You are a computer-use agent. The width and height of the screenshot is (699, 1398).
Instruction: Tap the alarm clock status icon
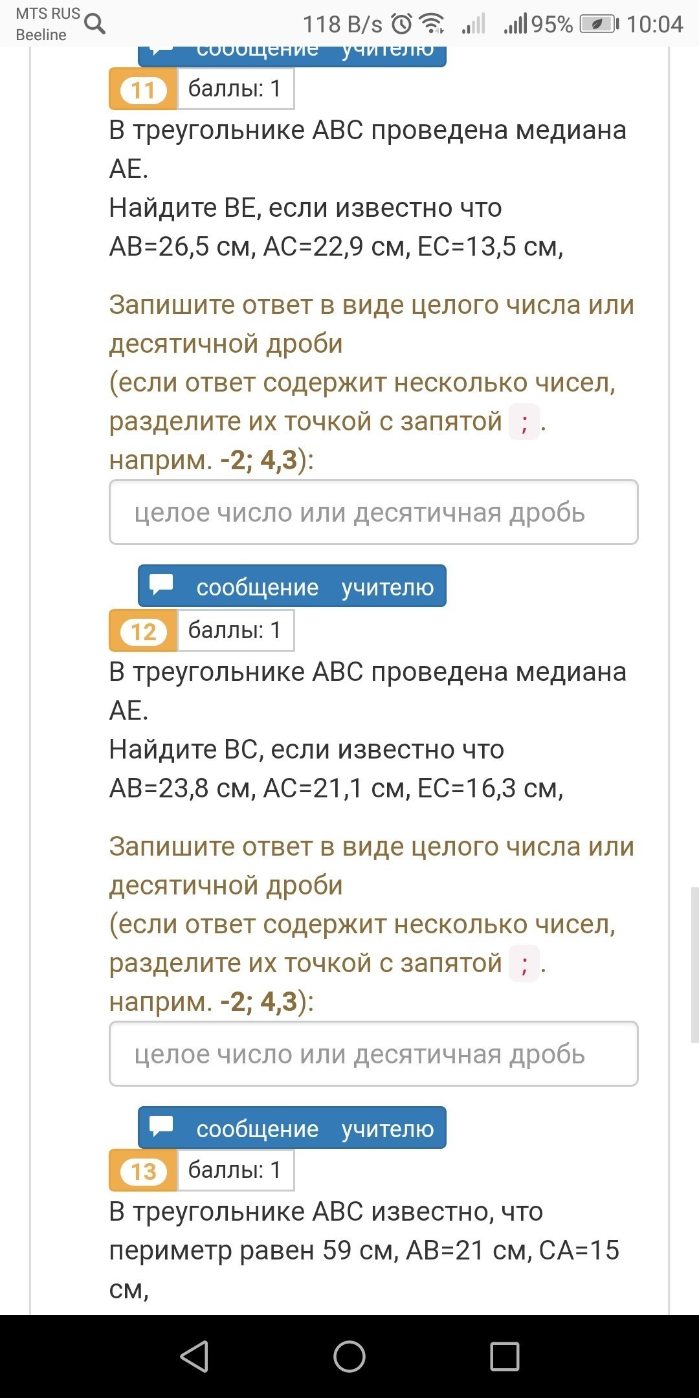(402, 25)
